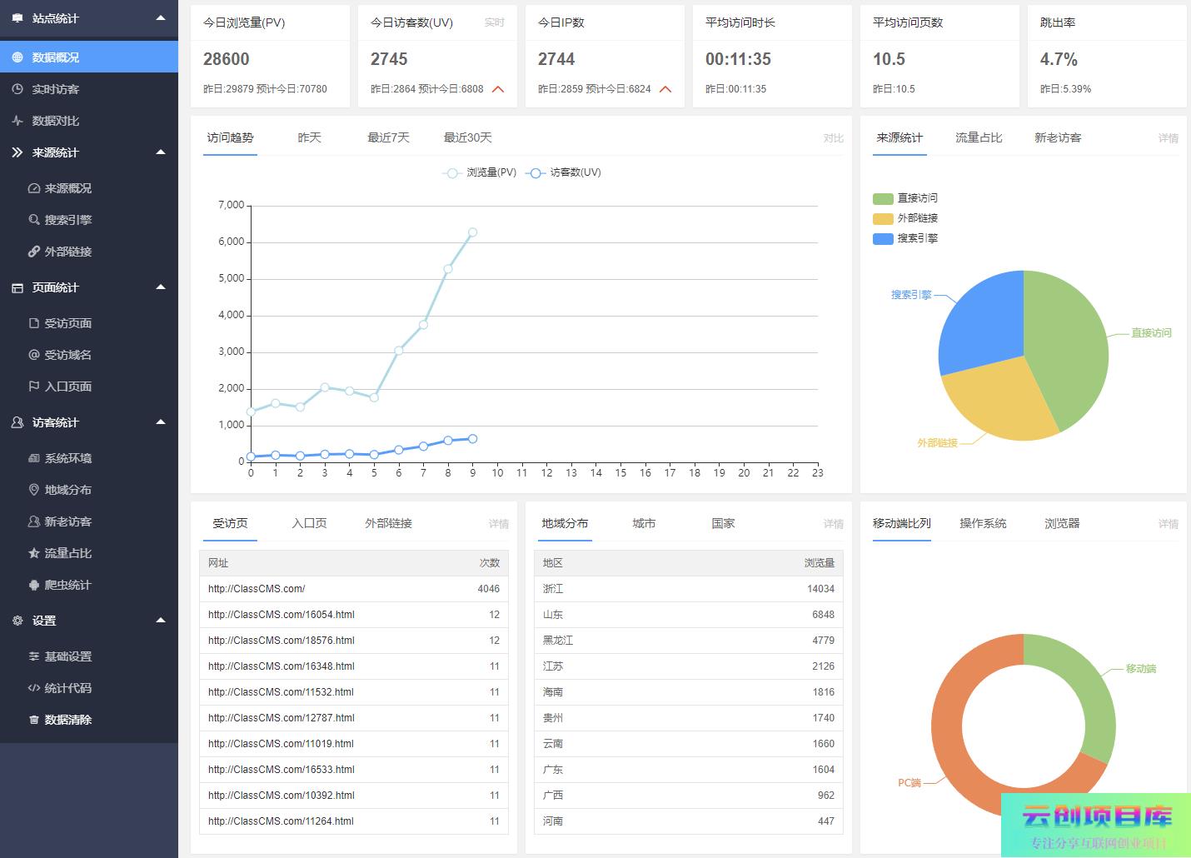Open the http://ClassCMS.com/16054.html link
The image size is (1191, 858).
pyautogui.click(x=282, y=615)
